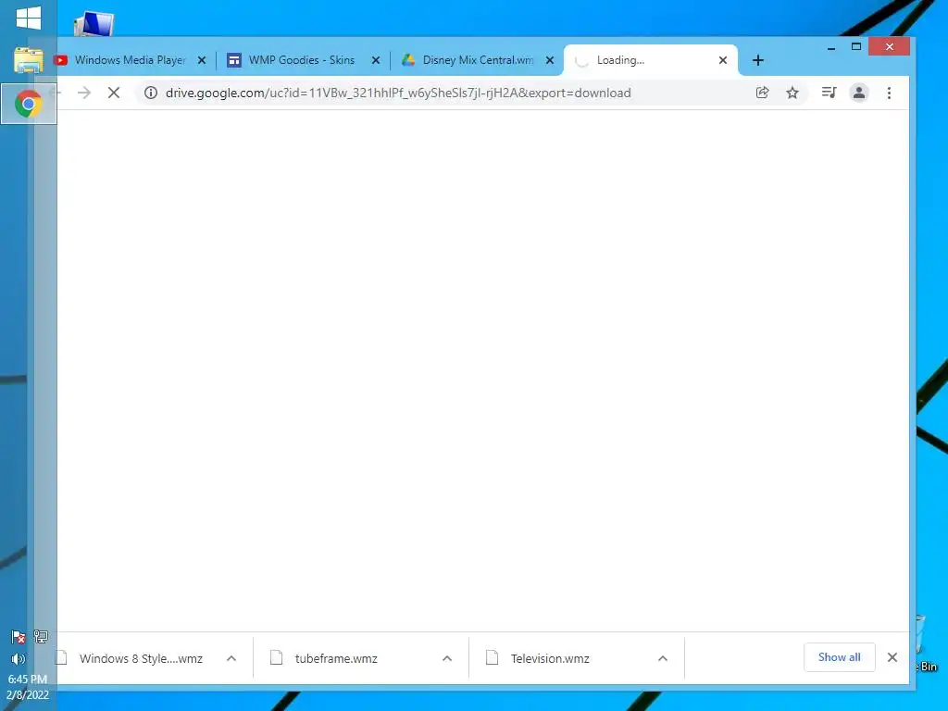The width and height of the screenshot is (948, 711).
Task: Close the Windows Media Player tab
Action: pyautogui.click(x=202, y=60)
